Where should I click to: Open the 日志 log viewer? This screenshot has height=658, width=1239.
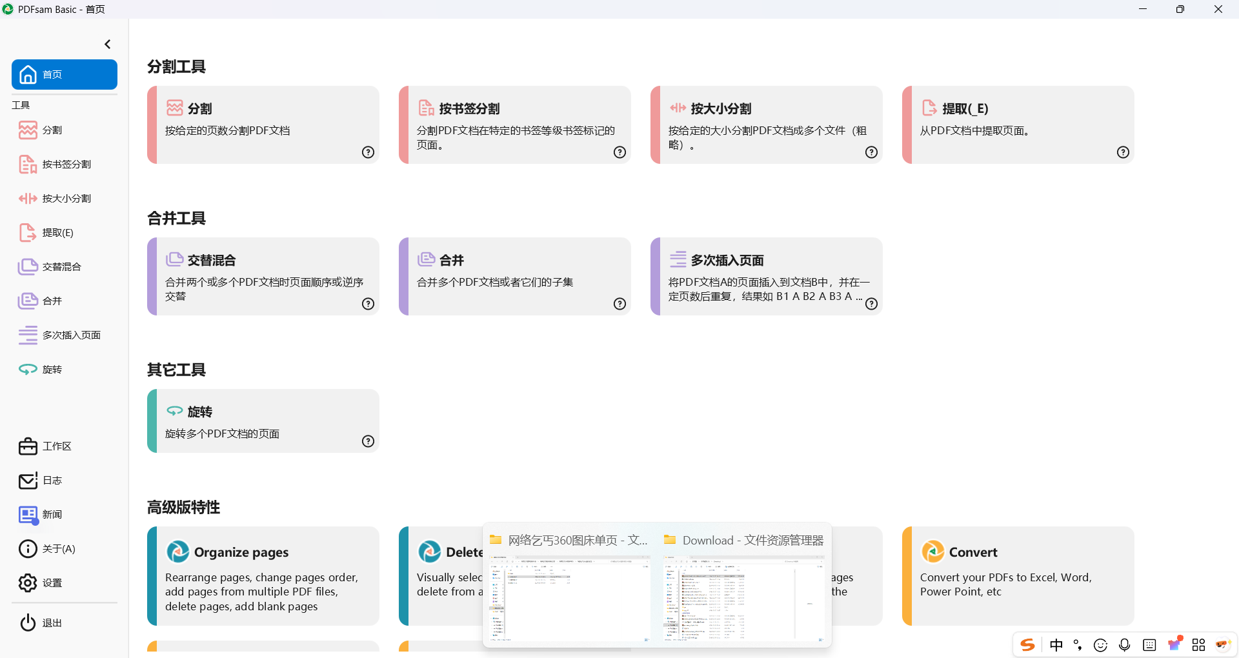pyautogui.click(x=52, y=481)
